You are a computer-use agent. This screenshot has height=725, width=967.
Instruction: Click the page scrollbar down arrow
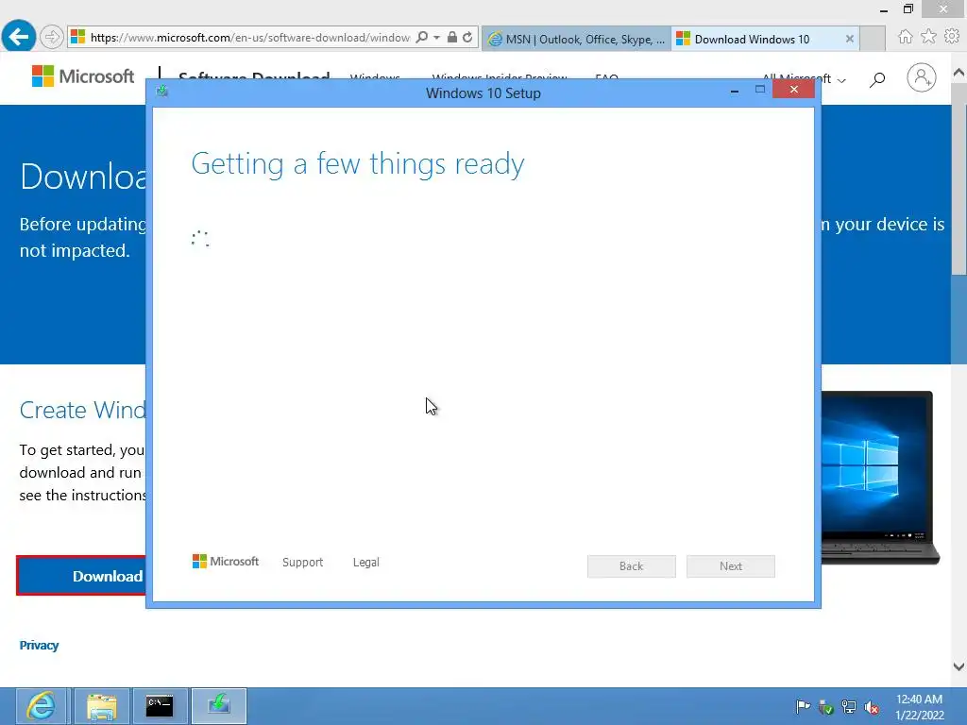pos(959,666)
